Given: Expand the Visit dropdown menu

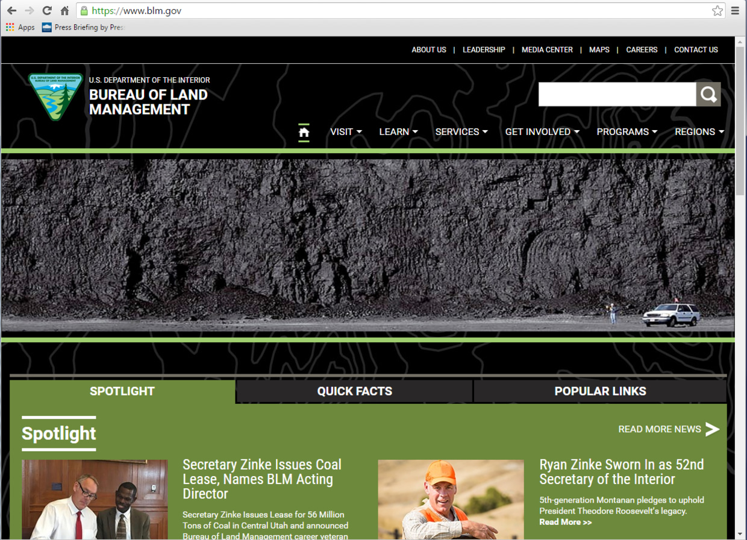Looking at the screenshot, I should 346,132.
